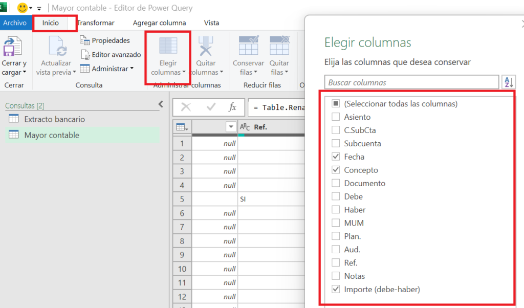The image size is (524, 308).
Task: Open Propiedades of the query
Action: 105,40
